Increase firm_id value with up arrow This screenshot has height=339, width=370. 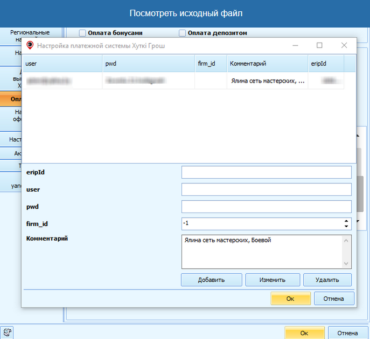click(346, 220)
